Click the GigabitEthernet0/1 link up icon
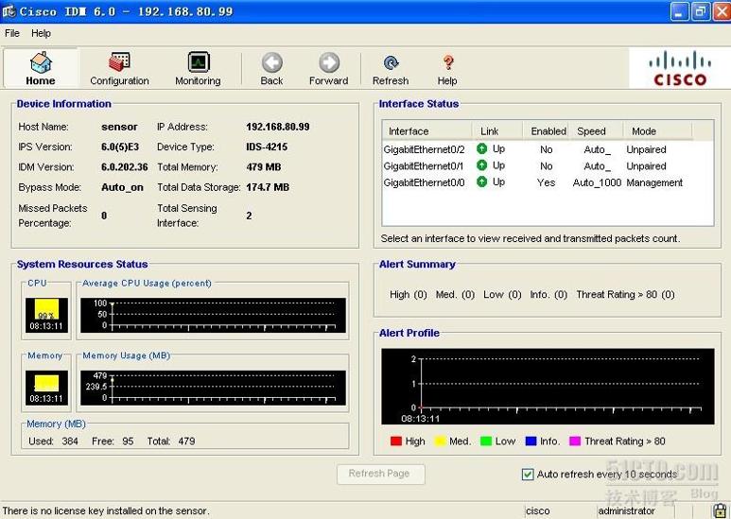 (482, 165)
